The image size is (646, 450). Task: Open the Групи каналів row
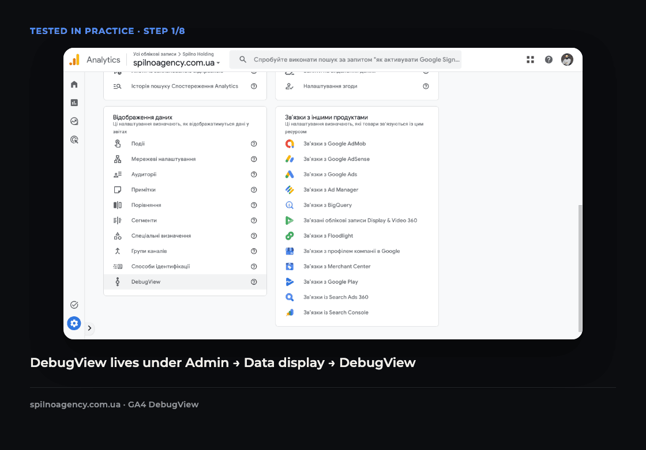185,251
